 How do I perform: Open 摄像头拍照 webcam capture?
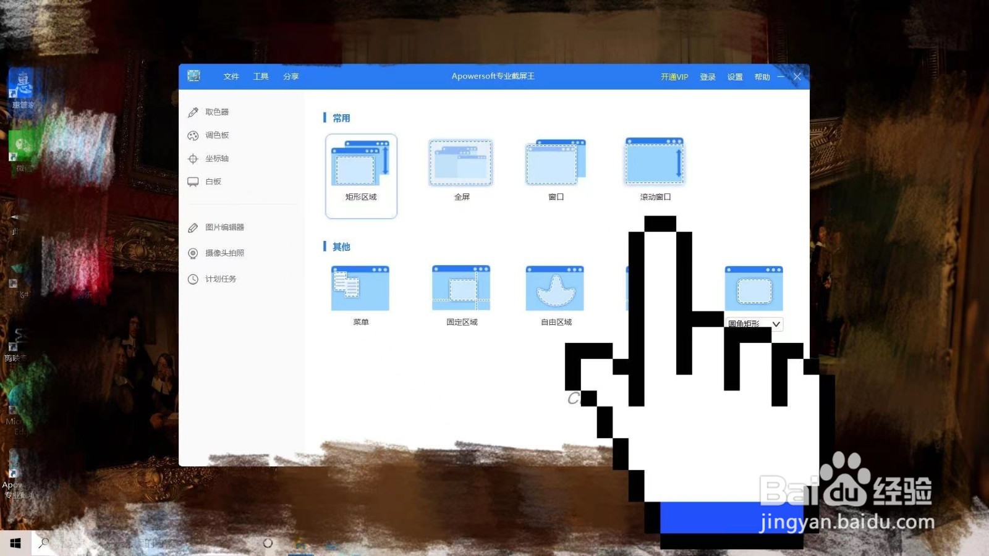(x=216, y=253)
